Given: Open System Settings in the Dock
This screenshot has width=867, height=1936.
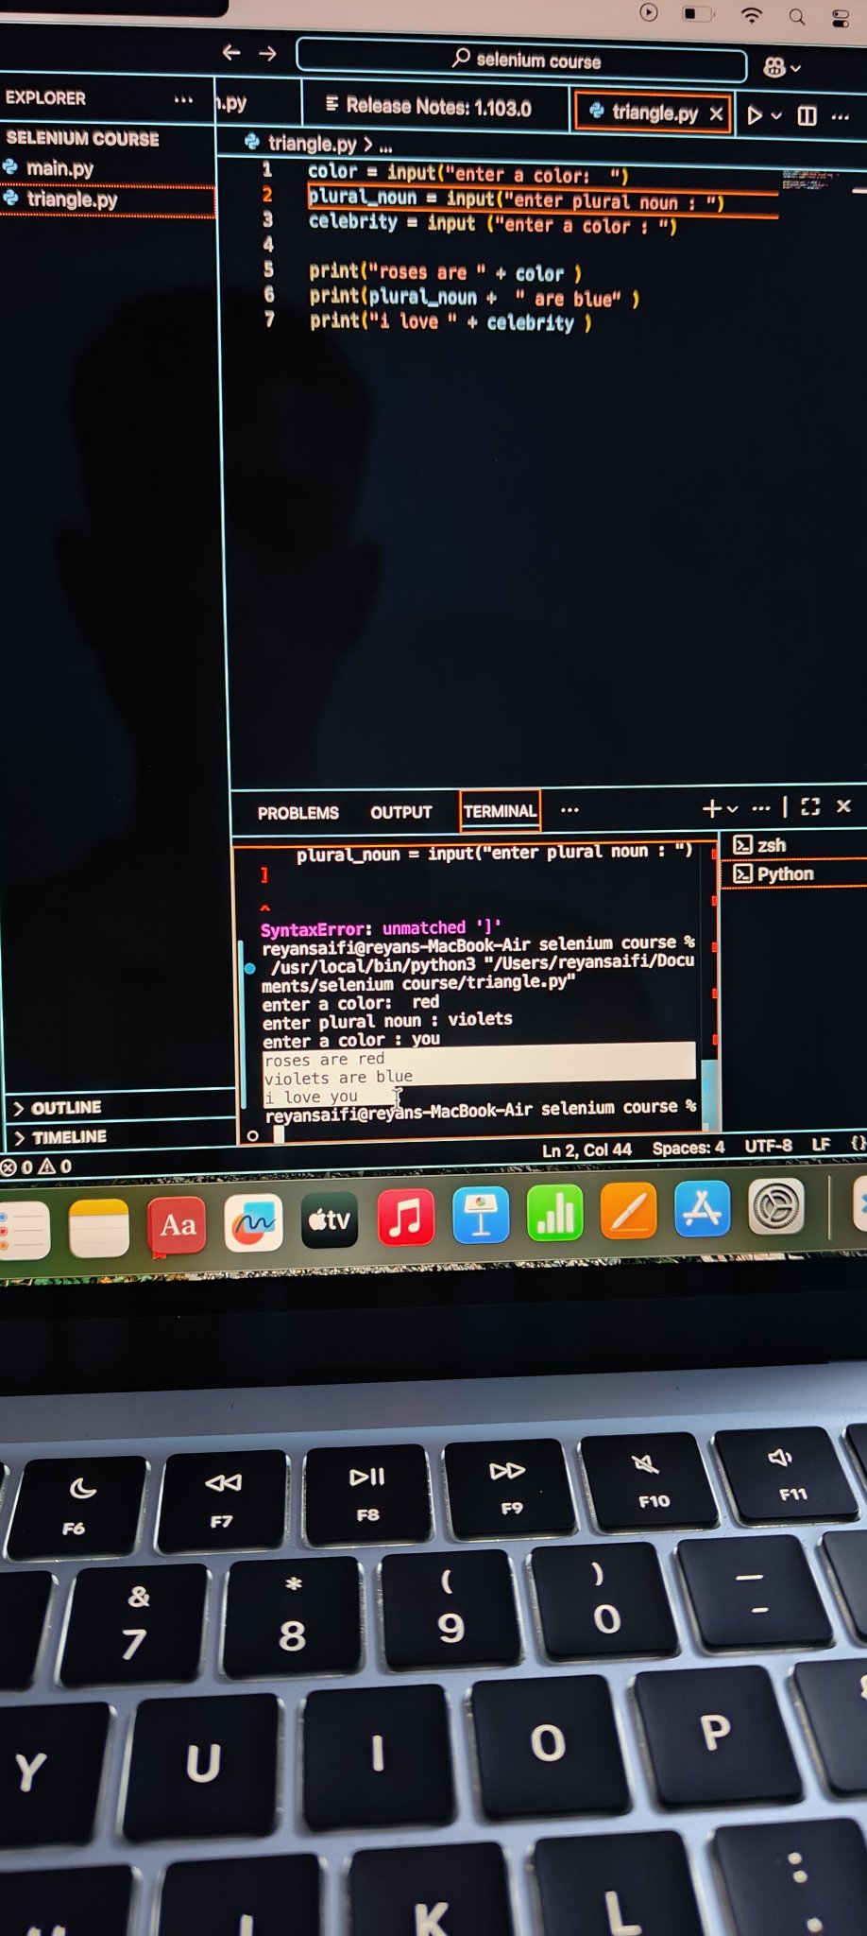Looking at the screenshot, I should (776, 1206).
